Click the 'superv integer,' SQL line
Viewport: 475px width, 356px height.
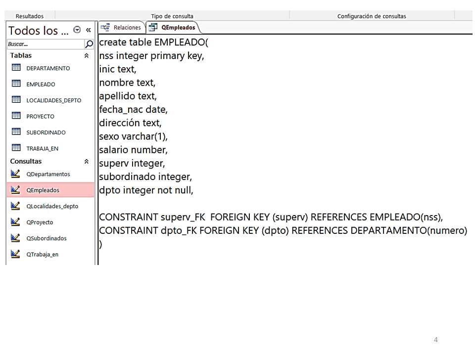[x=132, y=164]
